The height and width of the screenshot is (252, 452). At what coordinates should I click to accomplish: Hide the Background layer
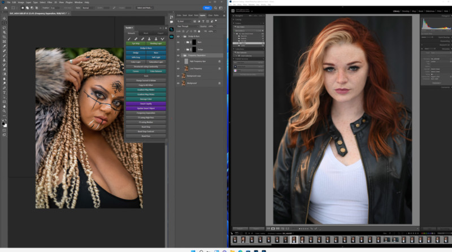[178, 83]
